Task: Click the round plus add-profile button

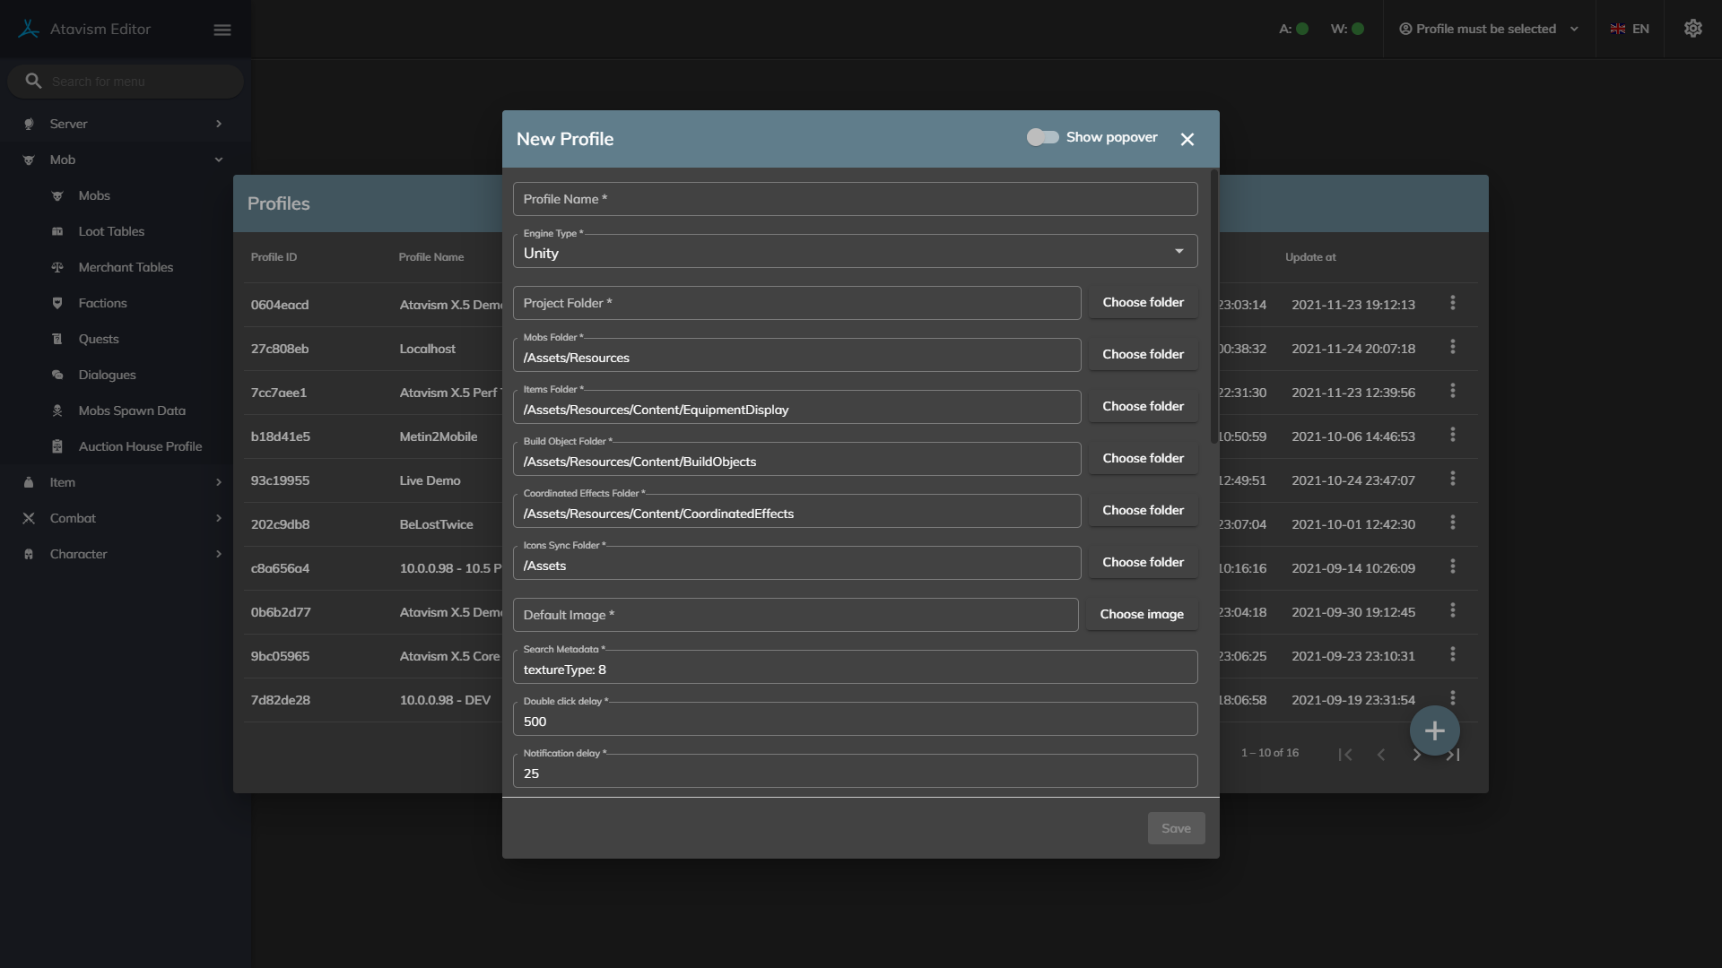Action: click(x=1434, y=731)
